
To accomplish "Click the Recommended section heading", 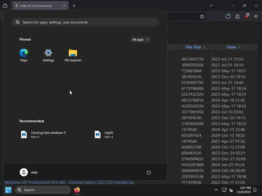I will (x=31, y=121).
